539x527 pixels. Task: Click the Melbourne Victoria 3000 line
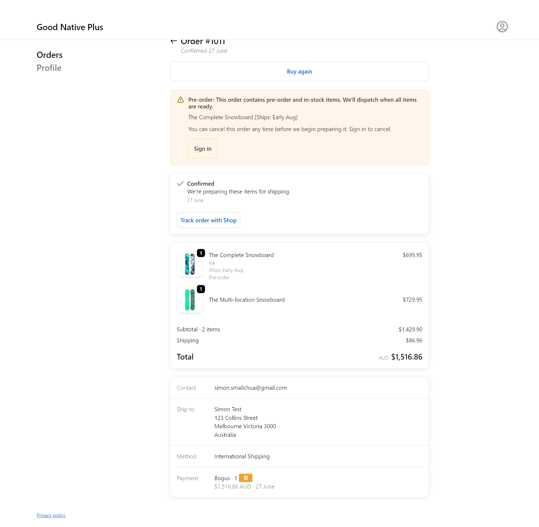[245, 426]
